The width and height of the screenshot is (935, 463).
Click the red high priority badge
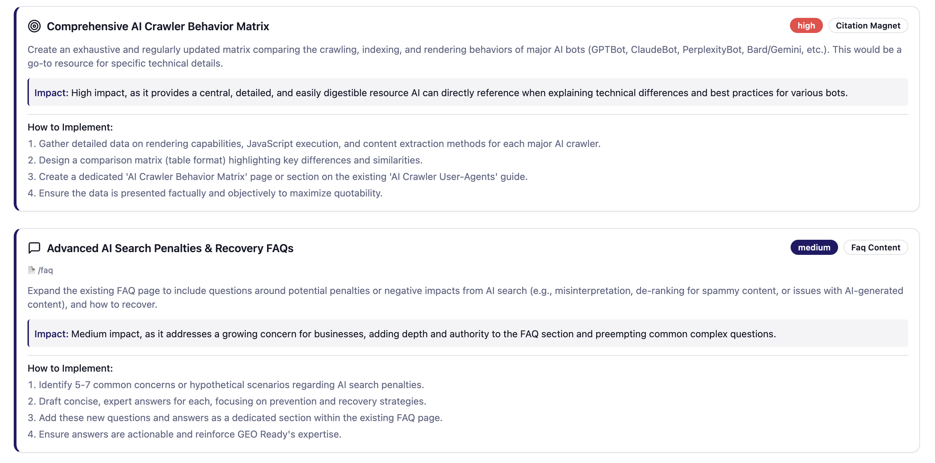806,25
